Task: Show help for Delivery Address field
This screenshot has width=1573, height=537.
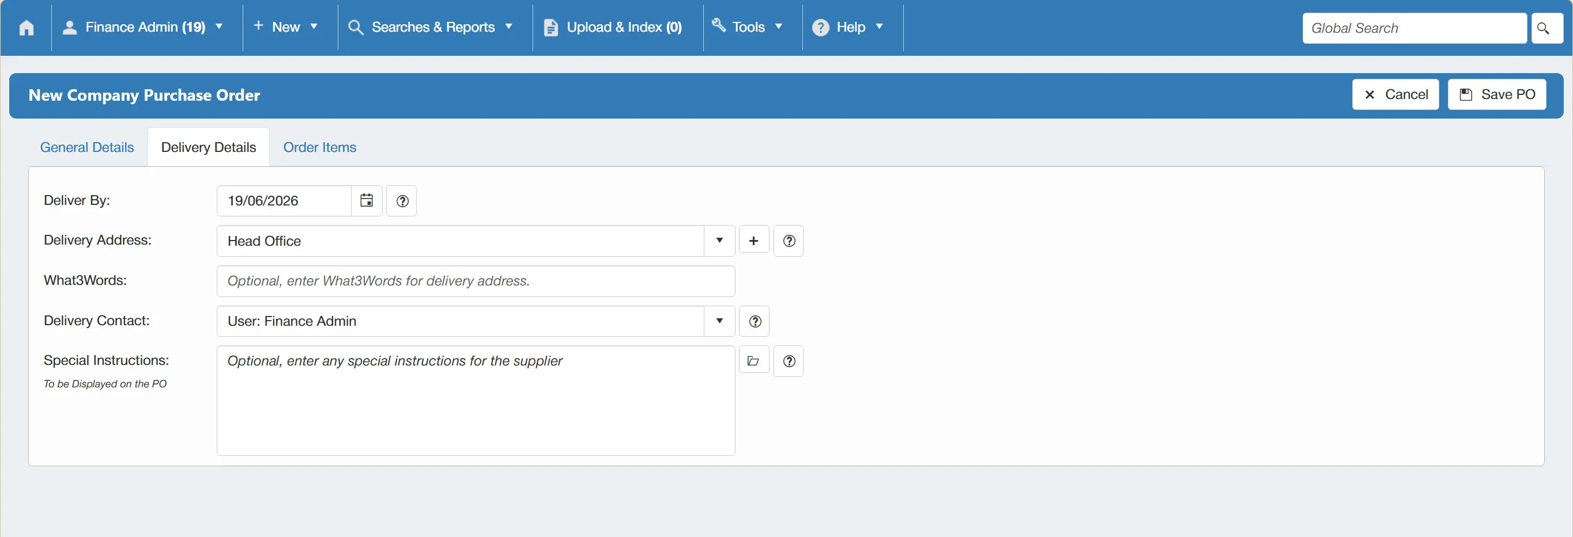Action: (789, 241)
